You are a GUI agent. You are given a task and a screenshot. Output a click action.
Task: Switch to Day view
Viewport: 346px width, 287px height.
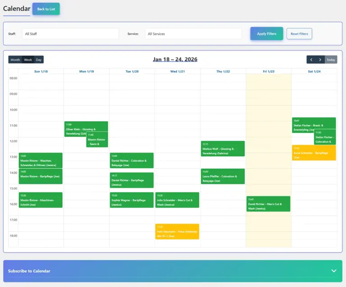click(x=39, y=59)
